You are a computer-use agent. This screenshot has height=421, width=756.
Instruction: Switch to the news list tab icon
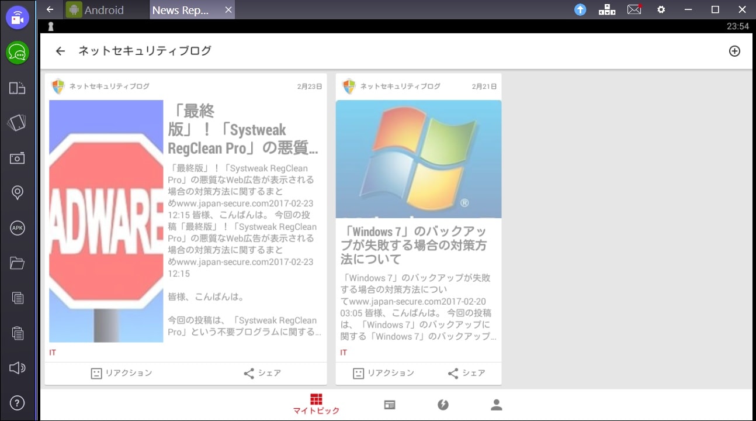(x=390, y=405)
